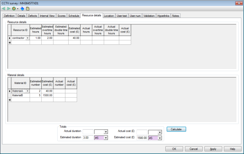
Task: Click the notepad document toolbar icon
Action: click(x=28, y=9)
